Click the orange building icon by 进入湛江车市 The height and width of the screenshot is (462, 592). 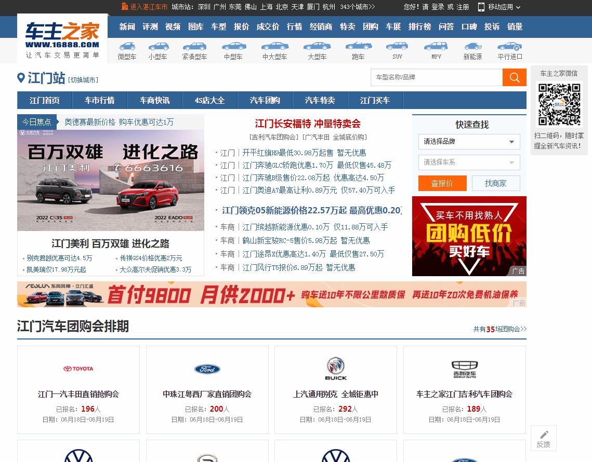click(125, 6)
